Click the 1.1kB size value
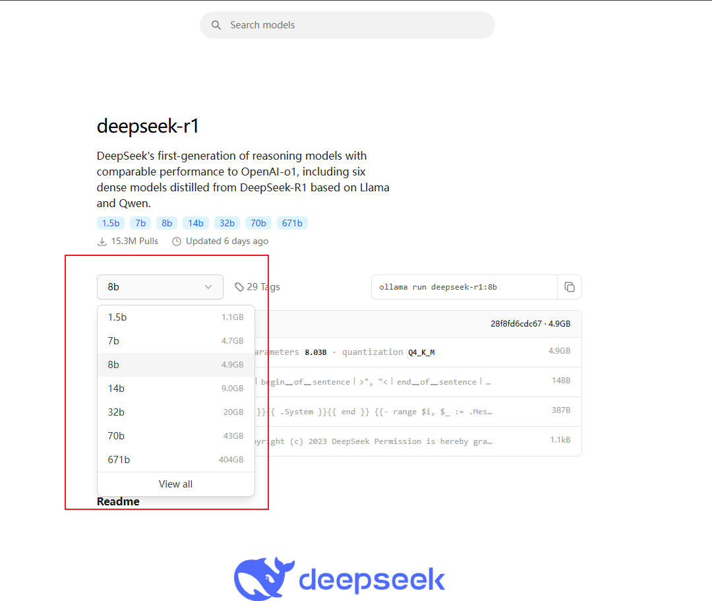This screenshot has width=712, height=601. (x=560, y=440)
